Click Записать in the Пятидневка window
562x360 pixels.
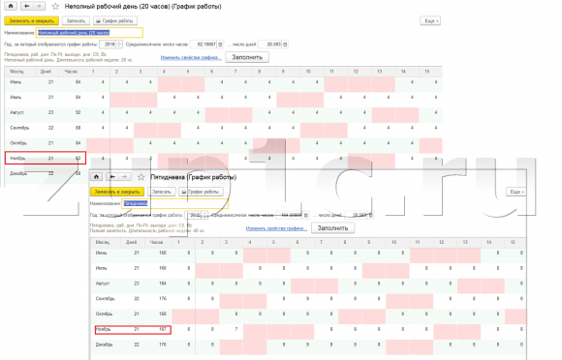click(x=162, y=192)
